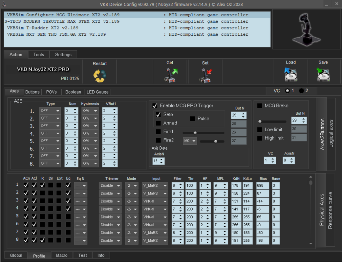
Task: Click the Get joystick icon
Action: pyautogui.click(x=170, y=75)
